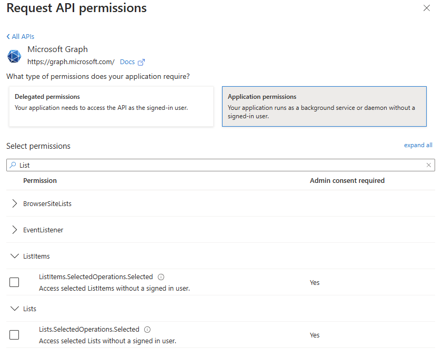Collapse the ListItems group
Screen dimensions: 443x359
click(x=14, y=256)
